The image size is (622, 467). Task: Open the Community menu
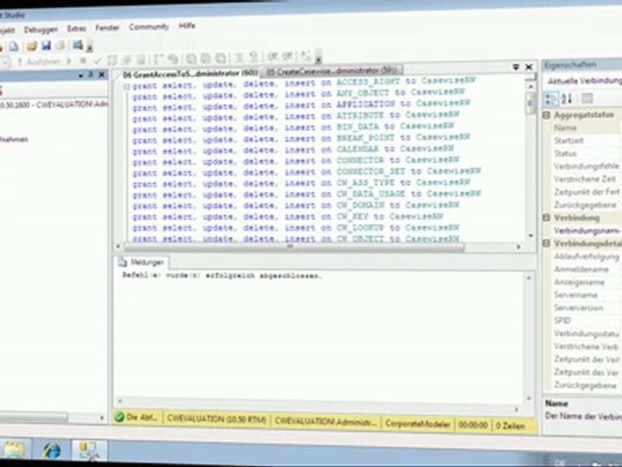pos(149,27)
